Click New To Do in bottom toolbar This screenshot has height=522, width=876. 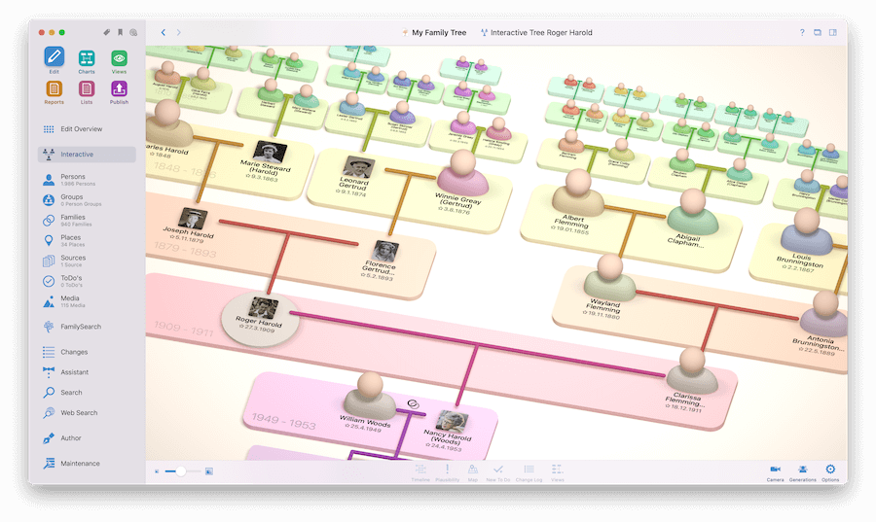click(x=497, y=472)
